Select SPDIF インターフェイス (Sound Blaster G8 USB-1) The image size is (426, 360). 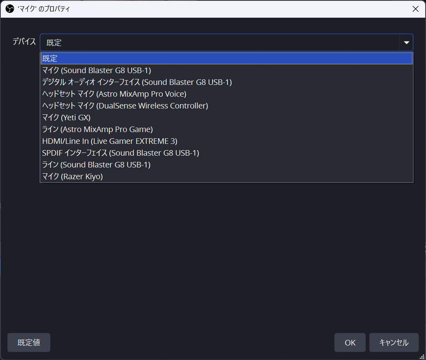(x=120, y=153)
